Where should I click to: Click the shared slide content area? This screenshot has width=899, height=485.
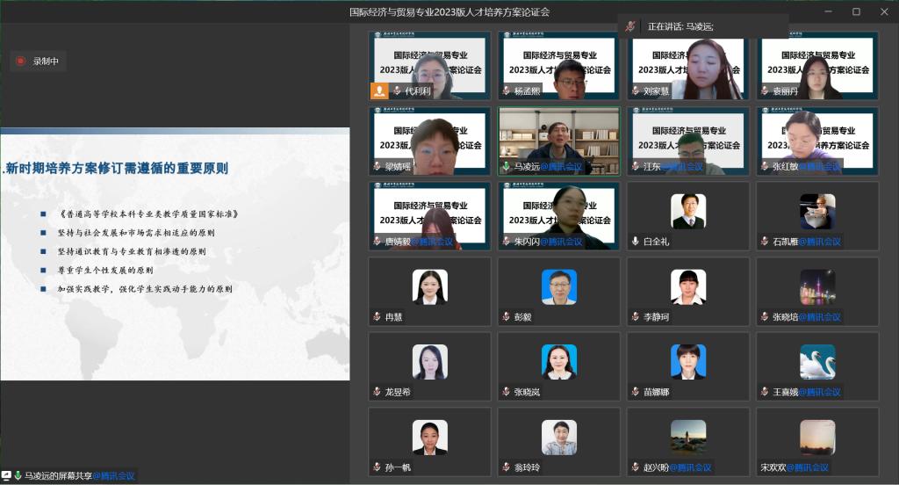[175, 255]
